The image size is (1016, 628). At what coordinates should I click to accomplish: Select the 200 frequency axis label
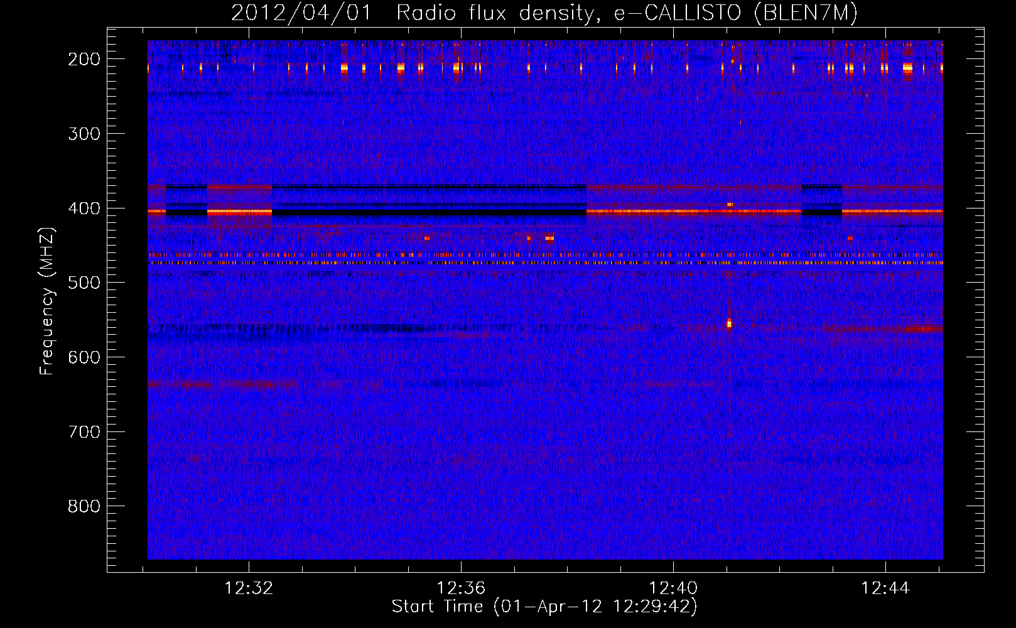click(84, 59)
